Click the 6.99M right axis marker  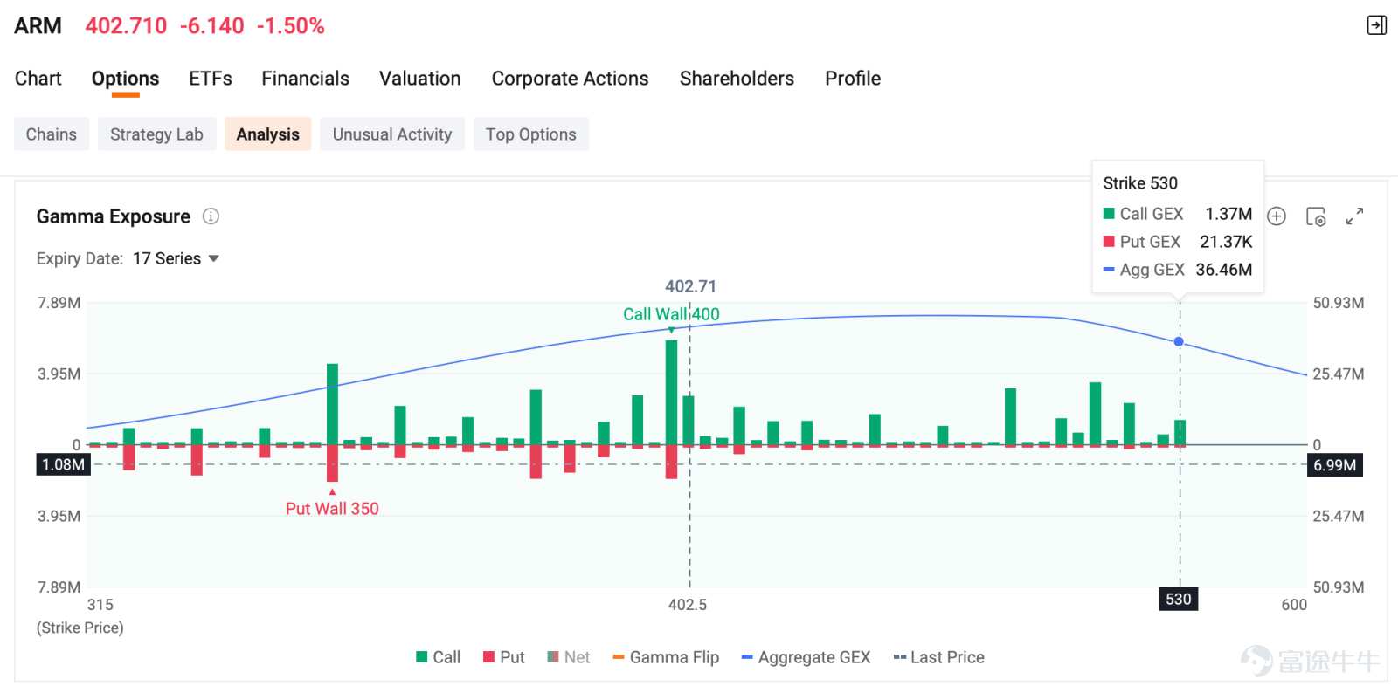[x=1335, y=465]
